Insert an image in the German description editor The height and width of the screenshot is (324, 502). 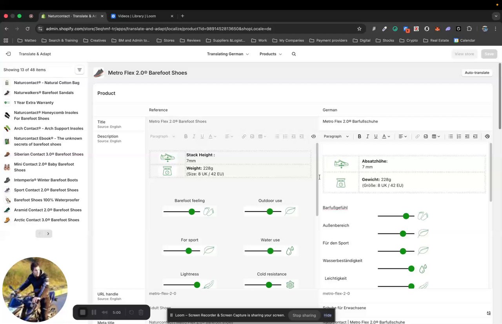point(426,136)
